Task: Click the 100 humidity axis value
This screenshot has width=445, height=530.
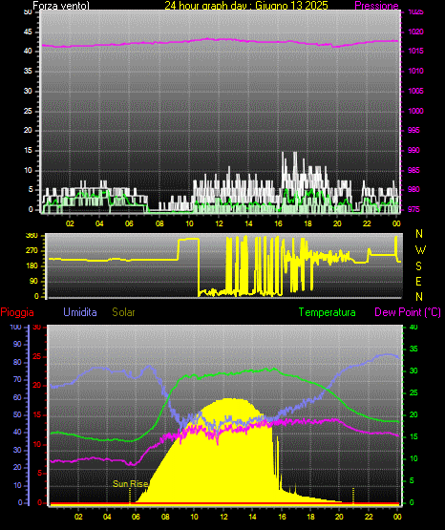Action: 15,328
